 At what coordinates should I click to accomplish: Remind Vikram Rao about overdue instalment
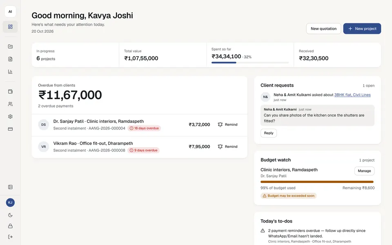point(227,147)
